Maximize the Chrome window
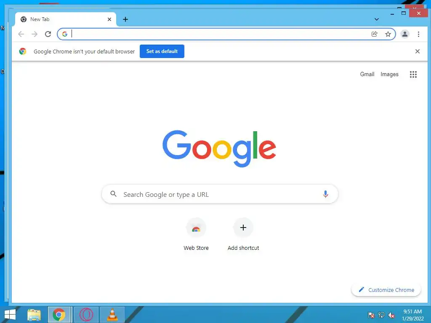The width and height of the screenshot is (431, 323). 404,13
